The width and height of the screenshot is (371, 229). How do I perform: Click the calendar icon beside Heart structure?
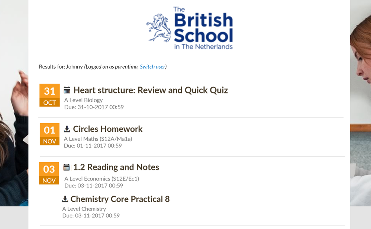tap(67, 90)
